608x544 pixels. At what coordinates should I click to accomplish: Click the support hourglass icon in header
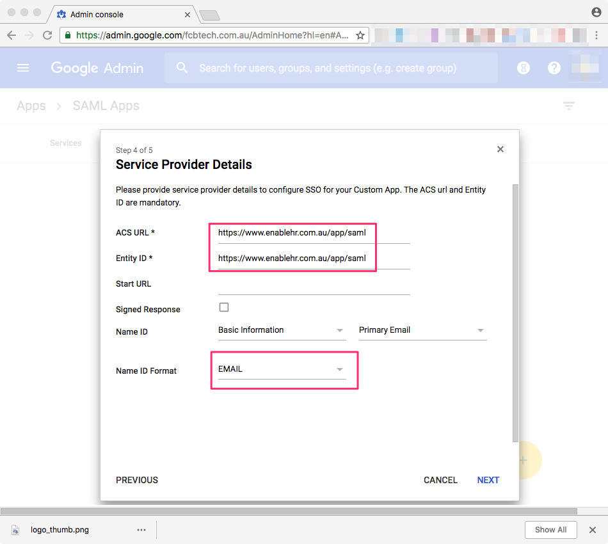(x=523, y=68)
